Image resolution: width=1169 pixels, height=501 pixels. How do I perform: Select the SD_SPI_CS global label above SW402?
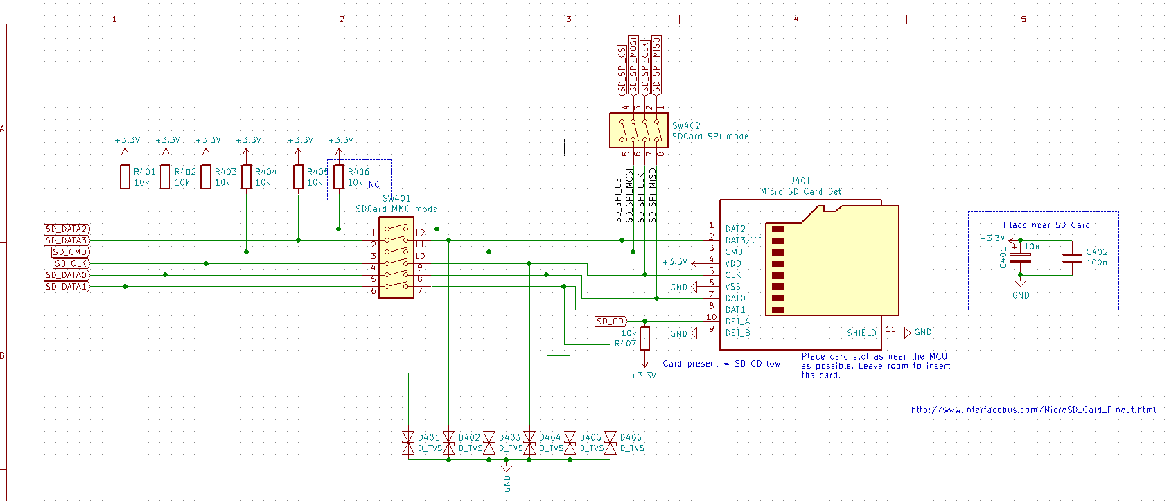(622, 70)
